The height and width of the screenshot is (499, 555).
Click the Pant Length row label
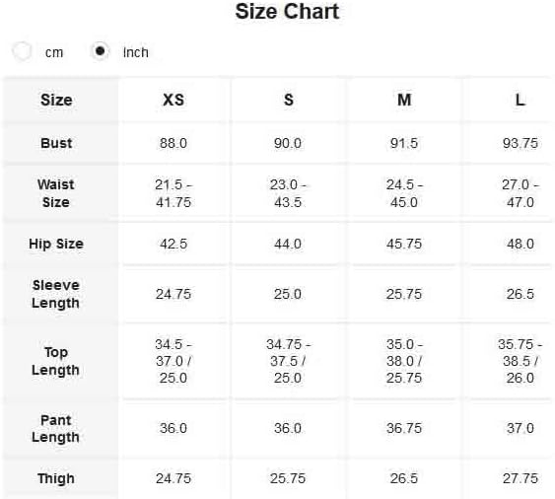55,429
